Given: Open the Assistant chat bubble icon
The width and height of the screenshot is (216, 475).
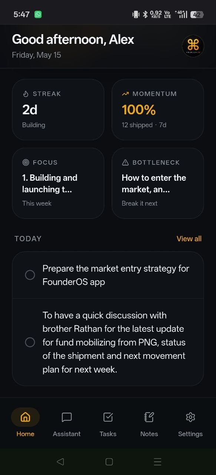Looking at the screenshot, I should [x=67, y=417].
